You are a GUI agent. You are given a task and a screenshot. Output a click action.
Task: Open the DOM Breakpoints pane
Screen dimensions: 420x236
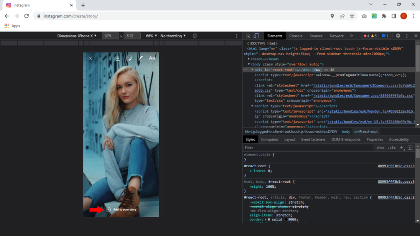345,139
